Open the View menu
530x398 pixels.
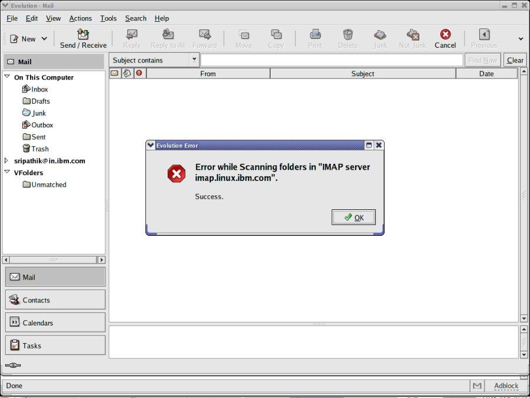click(54, 18)
